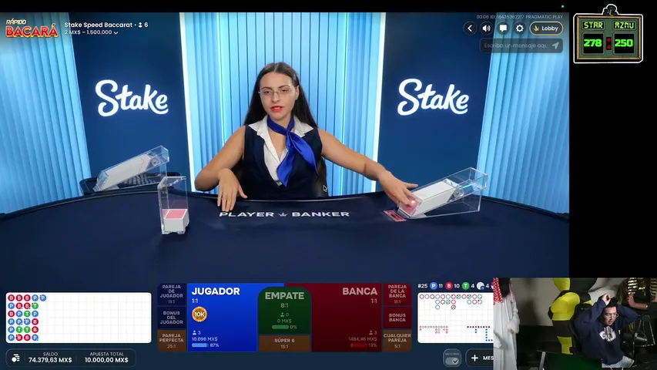The height and width of the screenshot is (370, 657).
Task: Click the Empate 0% bet progress bar
Action: click(280, 327)
